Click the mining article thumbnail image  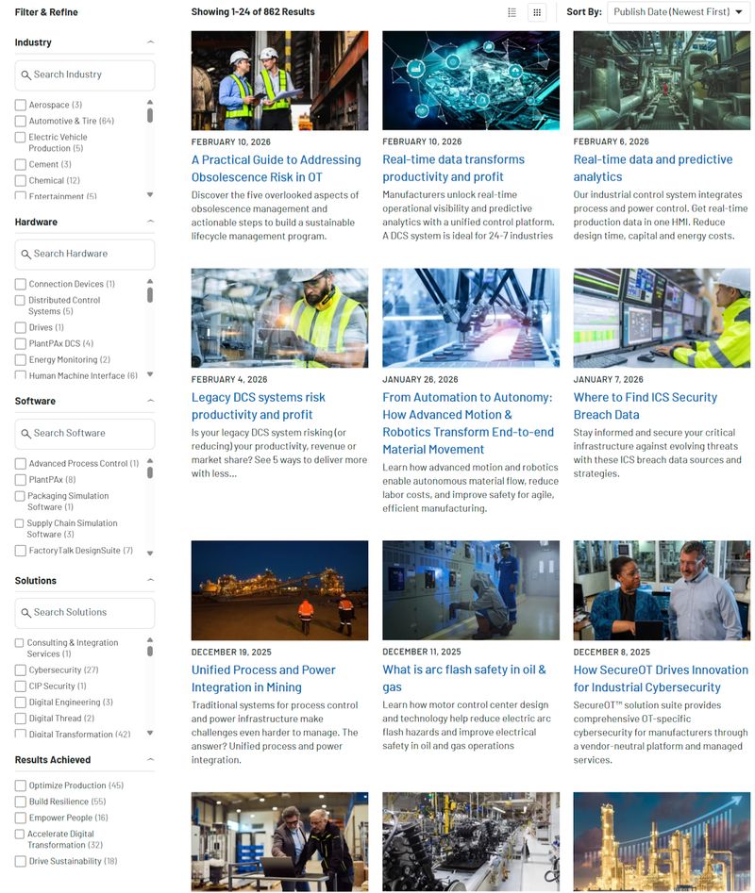point(278,589)
